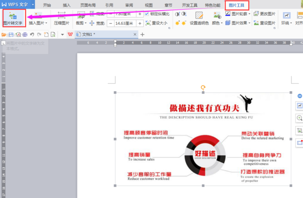Click the undo arrow in quick toolbar
303x198 pixels.
(x=32, y=34)
